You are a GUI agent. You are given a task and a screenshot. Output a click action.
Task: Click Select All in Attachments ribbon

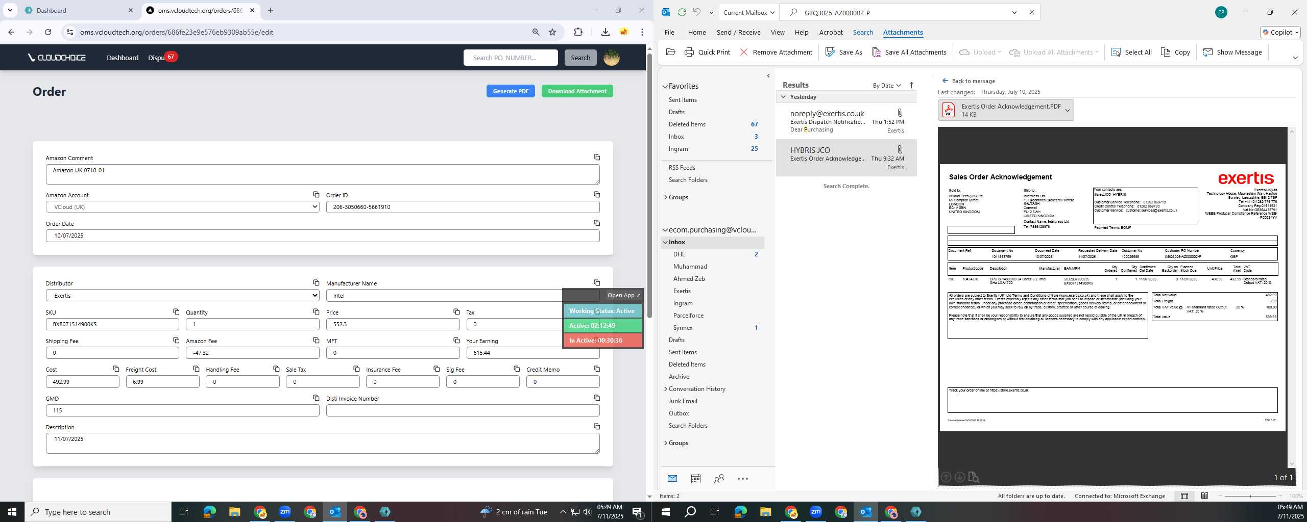(x=1131, y=52)
